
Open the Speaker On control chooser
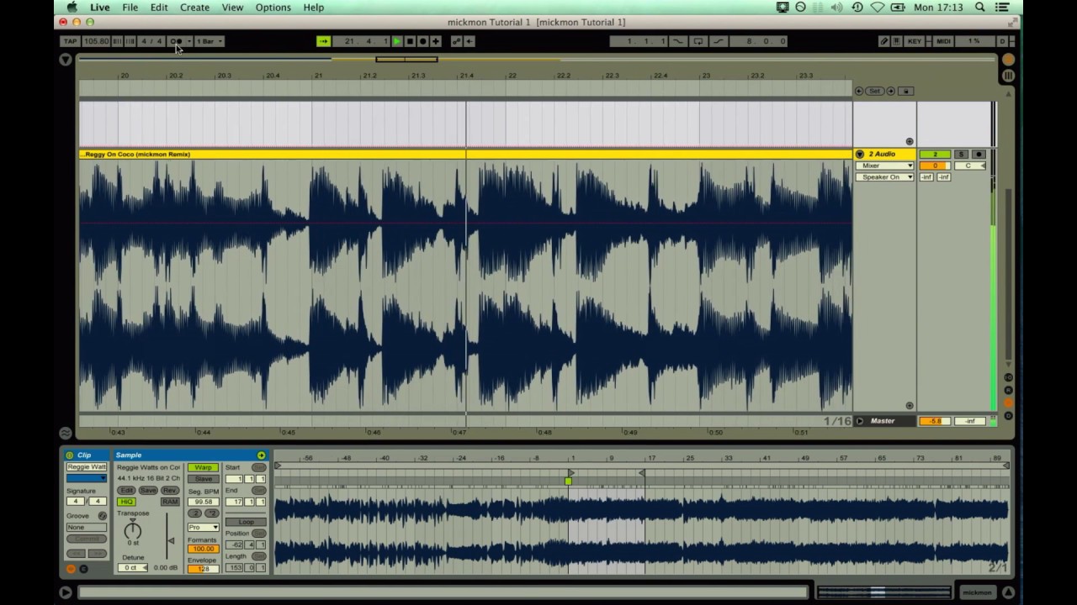click(x=884, y=177)
